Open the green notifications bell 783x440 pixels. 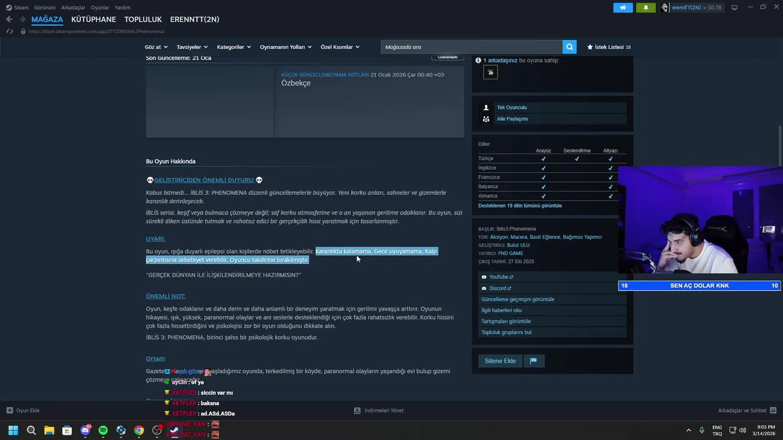[645, 8]
